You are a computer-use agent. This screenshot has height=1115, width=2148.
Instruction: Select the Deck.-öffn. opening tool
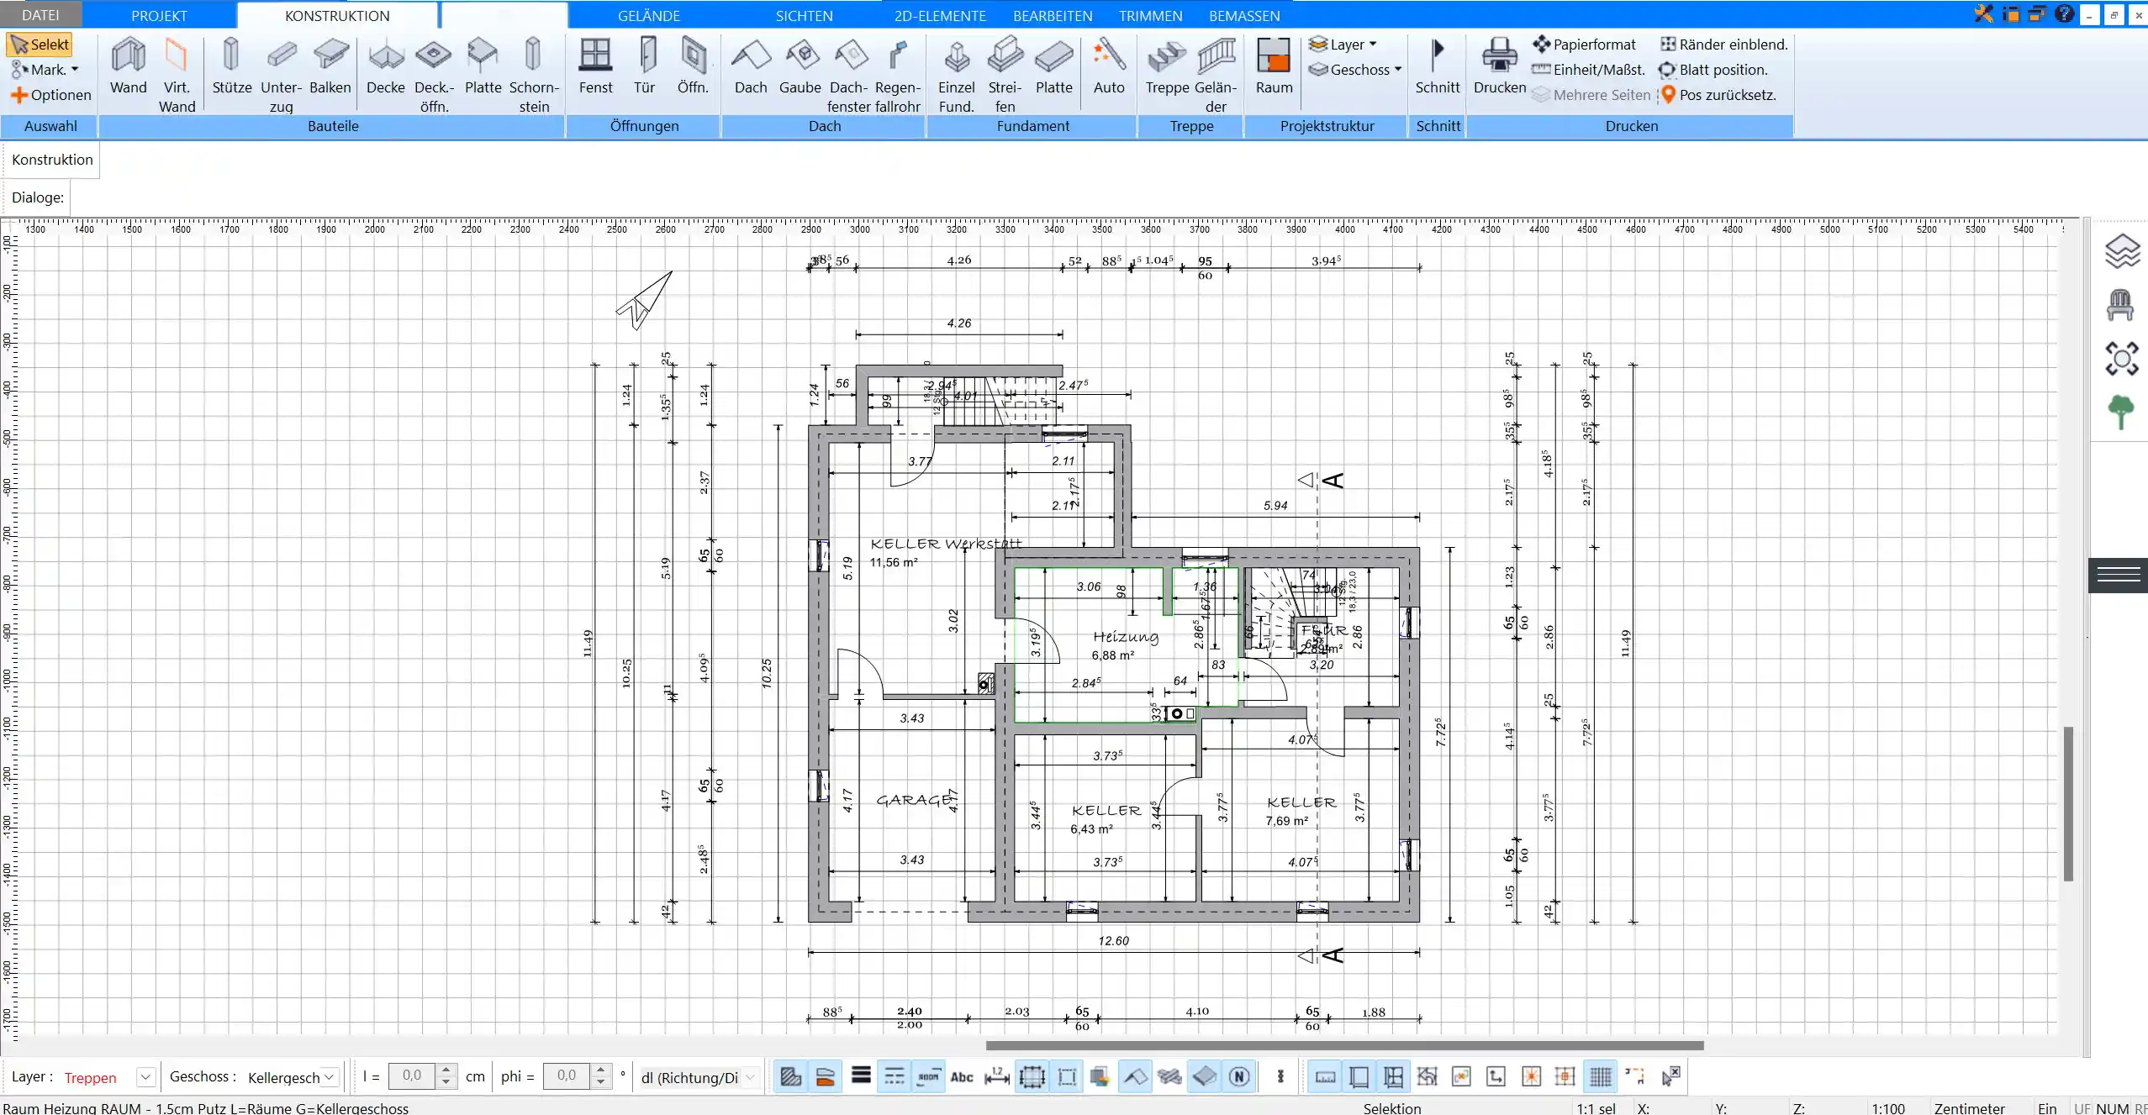pos(434,76)
